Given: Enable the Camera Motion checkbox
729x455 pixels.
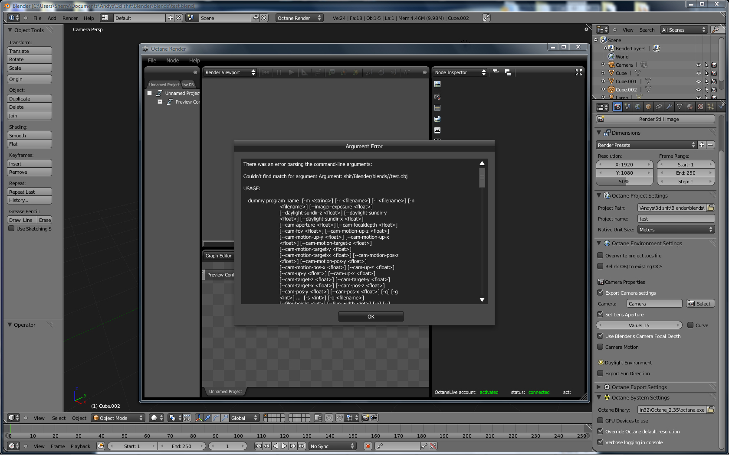Looking at the screenshot, I should [601, 347].
